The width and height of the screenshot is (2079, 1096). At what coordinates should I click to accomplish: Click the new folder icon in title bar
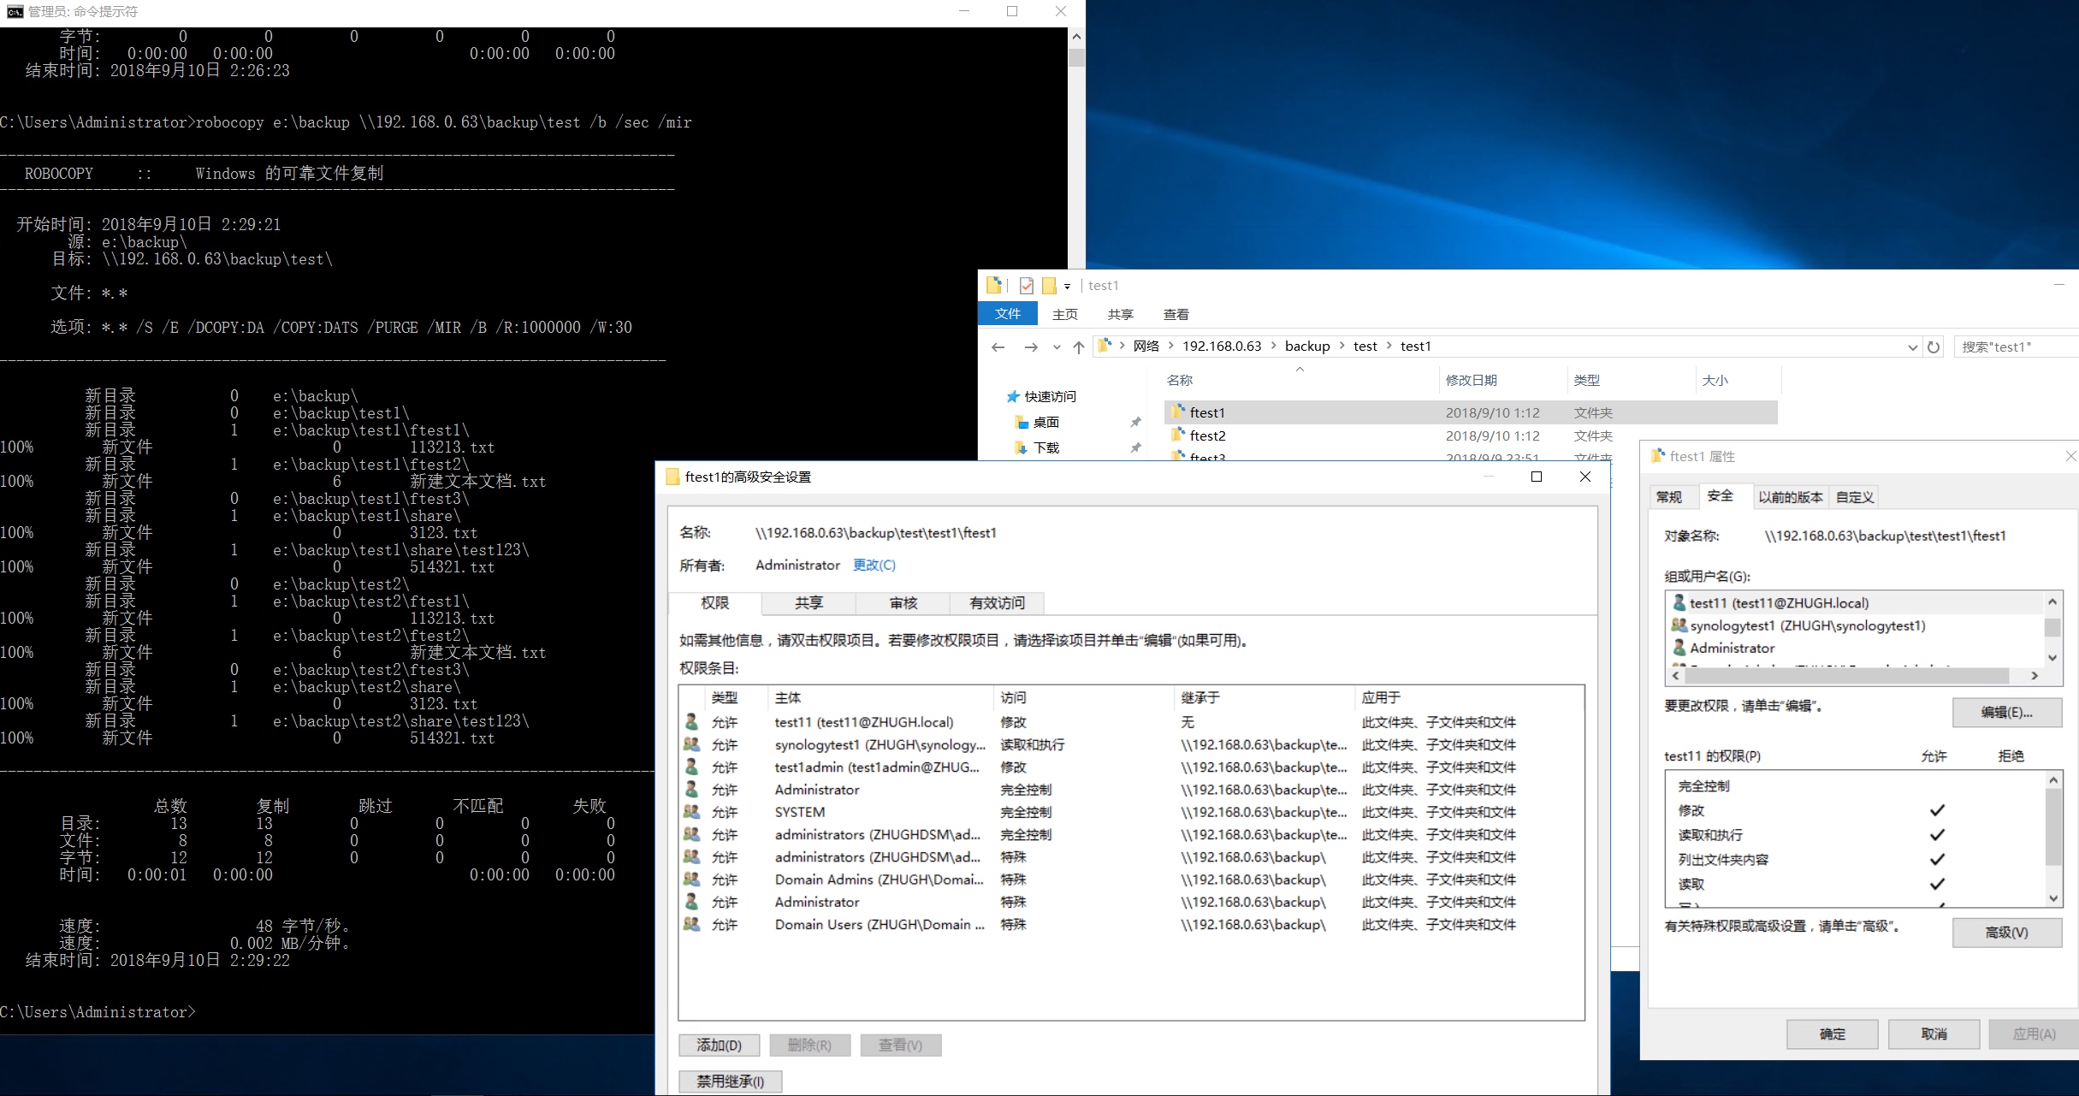(1049, 286)
